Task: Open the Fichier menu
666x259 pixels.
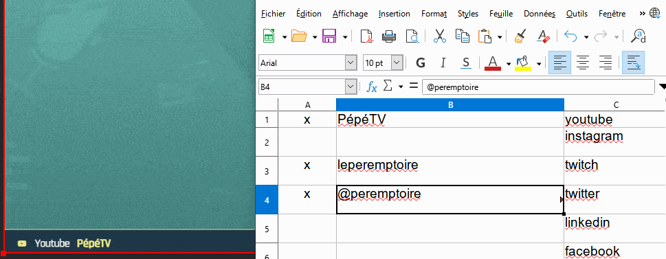Action: tap(273, 14)
